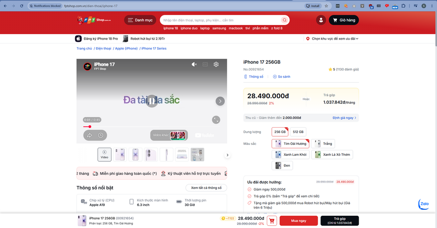Open browser extensions puzzle icon
This screenshot has height=228, width=437.
pyautogui.click(x=403, y=6)
